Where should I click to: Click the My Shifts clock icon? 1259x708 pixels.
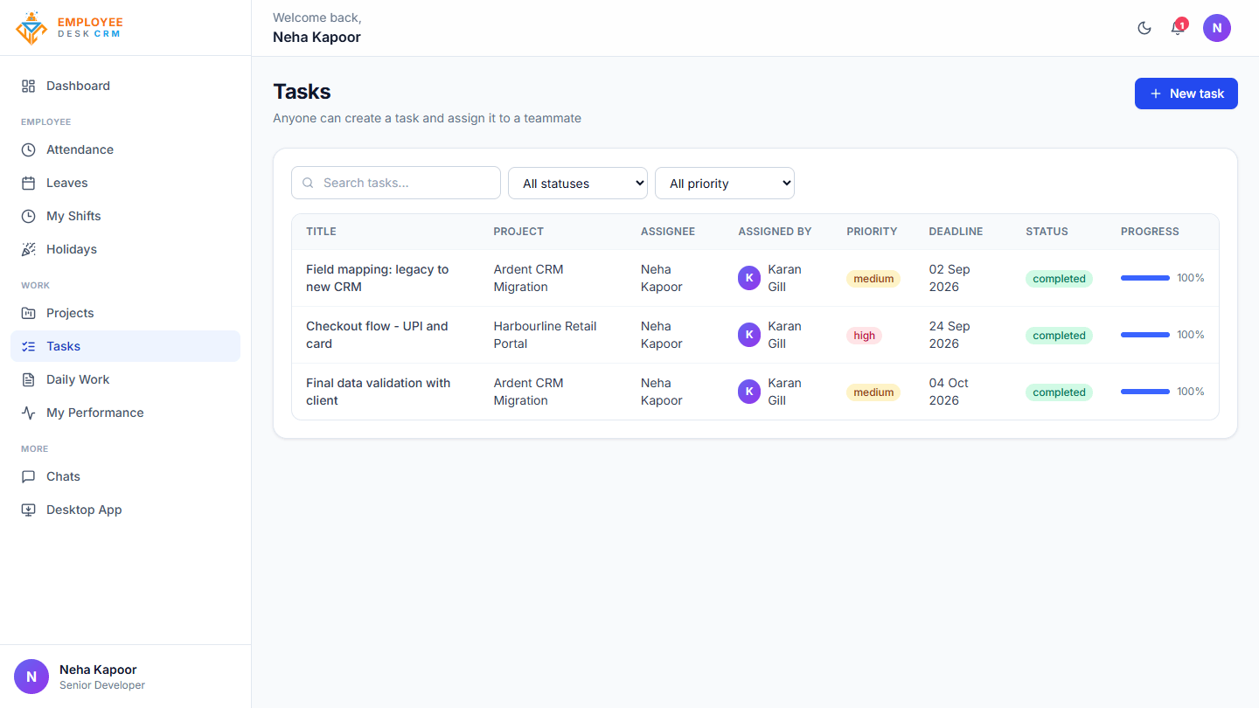click(29, 216)
